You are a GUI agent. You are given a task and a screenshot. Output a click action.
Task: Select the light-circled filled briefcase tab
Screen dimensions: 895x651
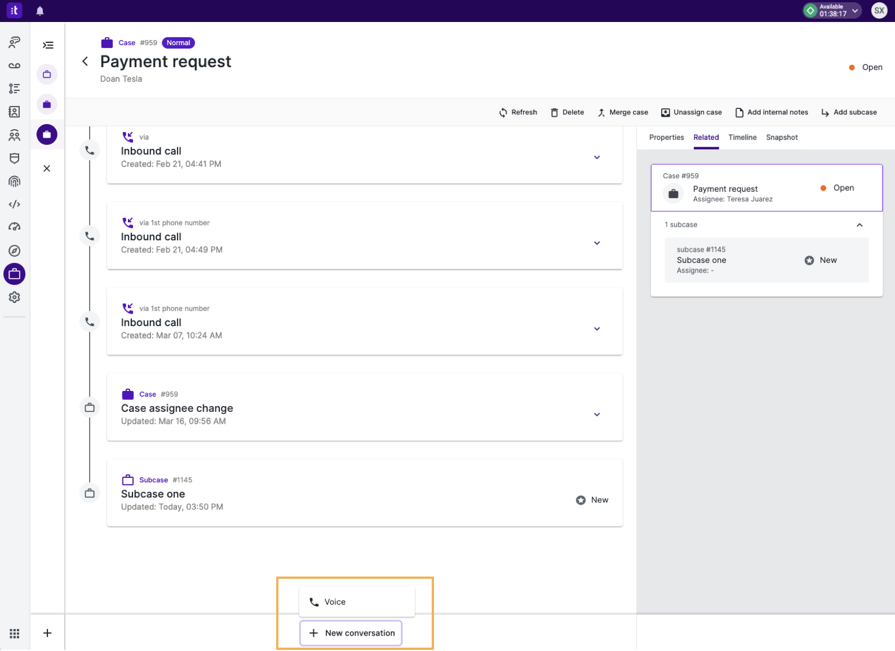click(x=47, y=104)
